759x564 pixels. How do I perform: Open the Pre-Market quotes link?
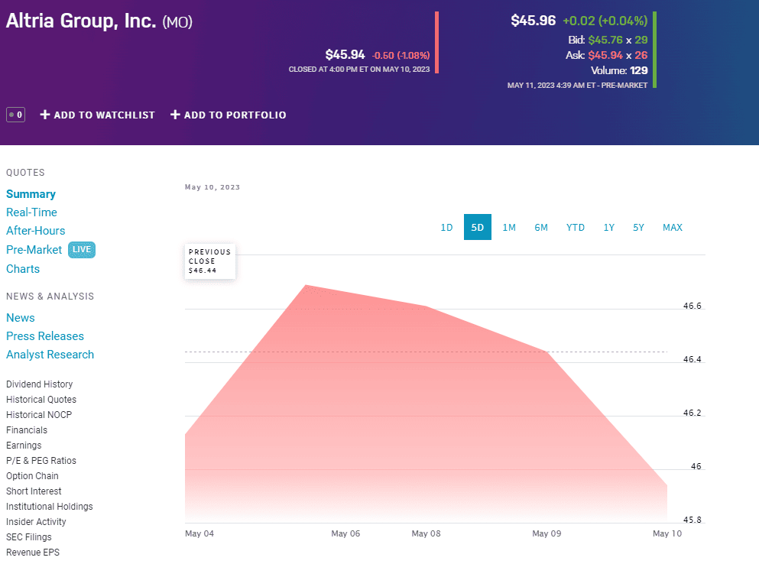34,250
